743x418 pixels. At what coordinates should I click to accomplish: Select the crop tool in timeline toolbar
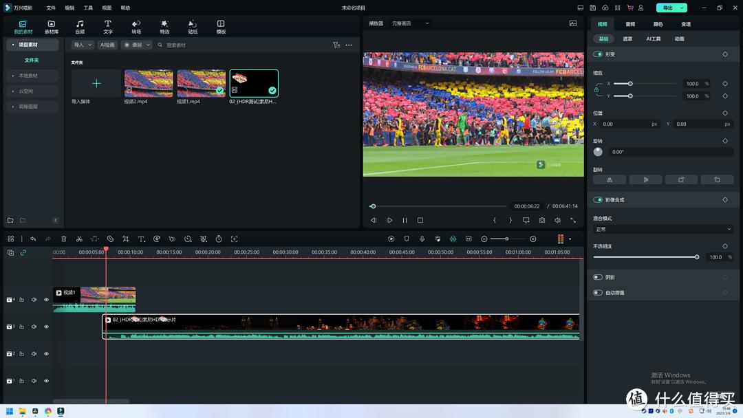tap(125, 239)
